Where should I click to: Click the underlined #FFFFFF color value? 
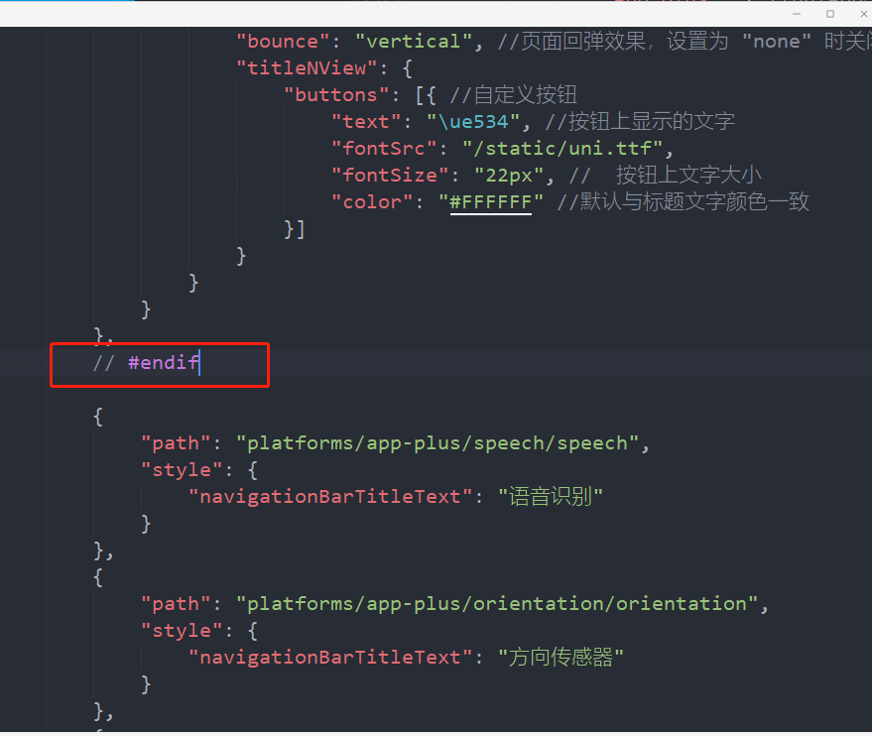point(490,201)
